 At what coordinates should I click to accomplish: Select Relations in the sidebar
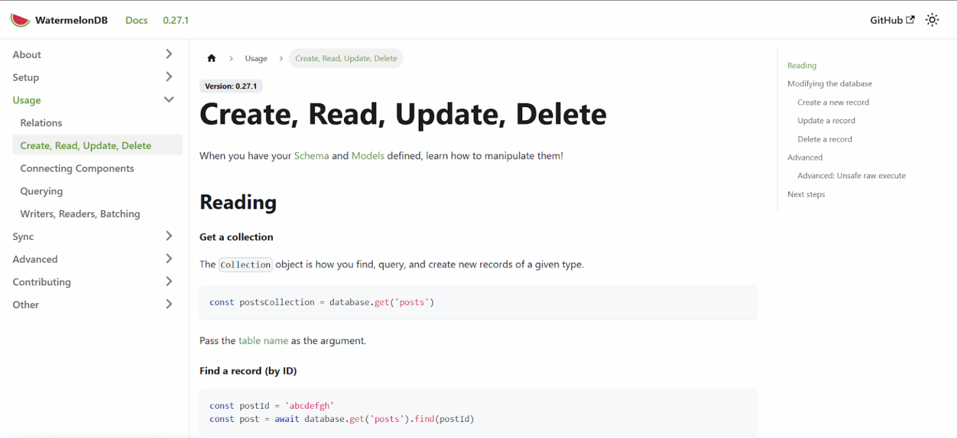[x=41, y=123]
